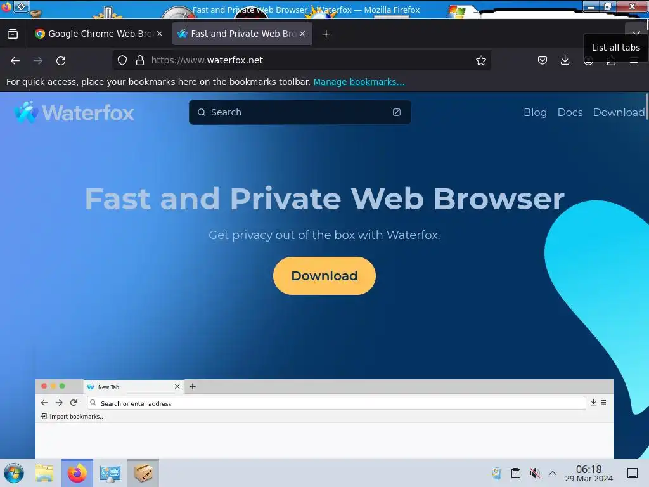Open tracking protection shield icon
The image size is (649, 487).
[122, 60]
